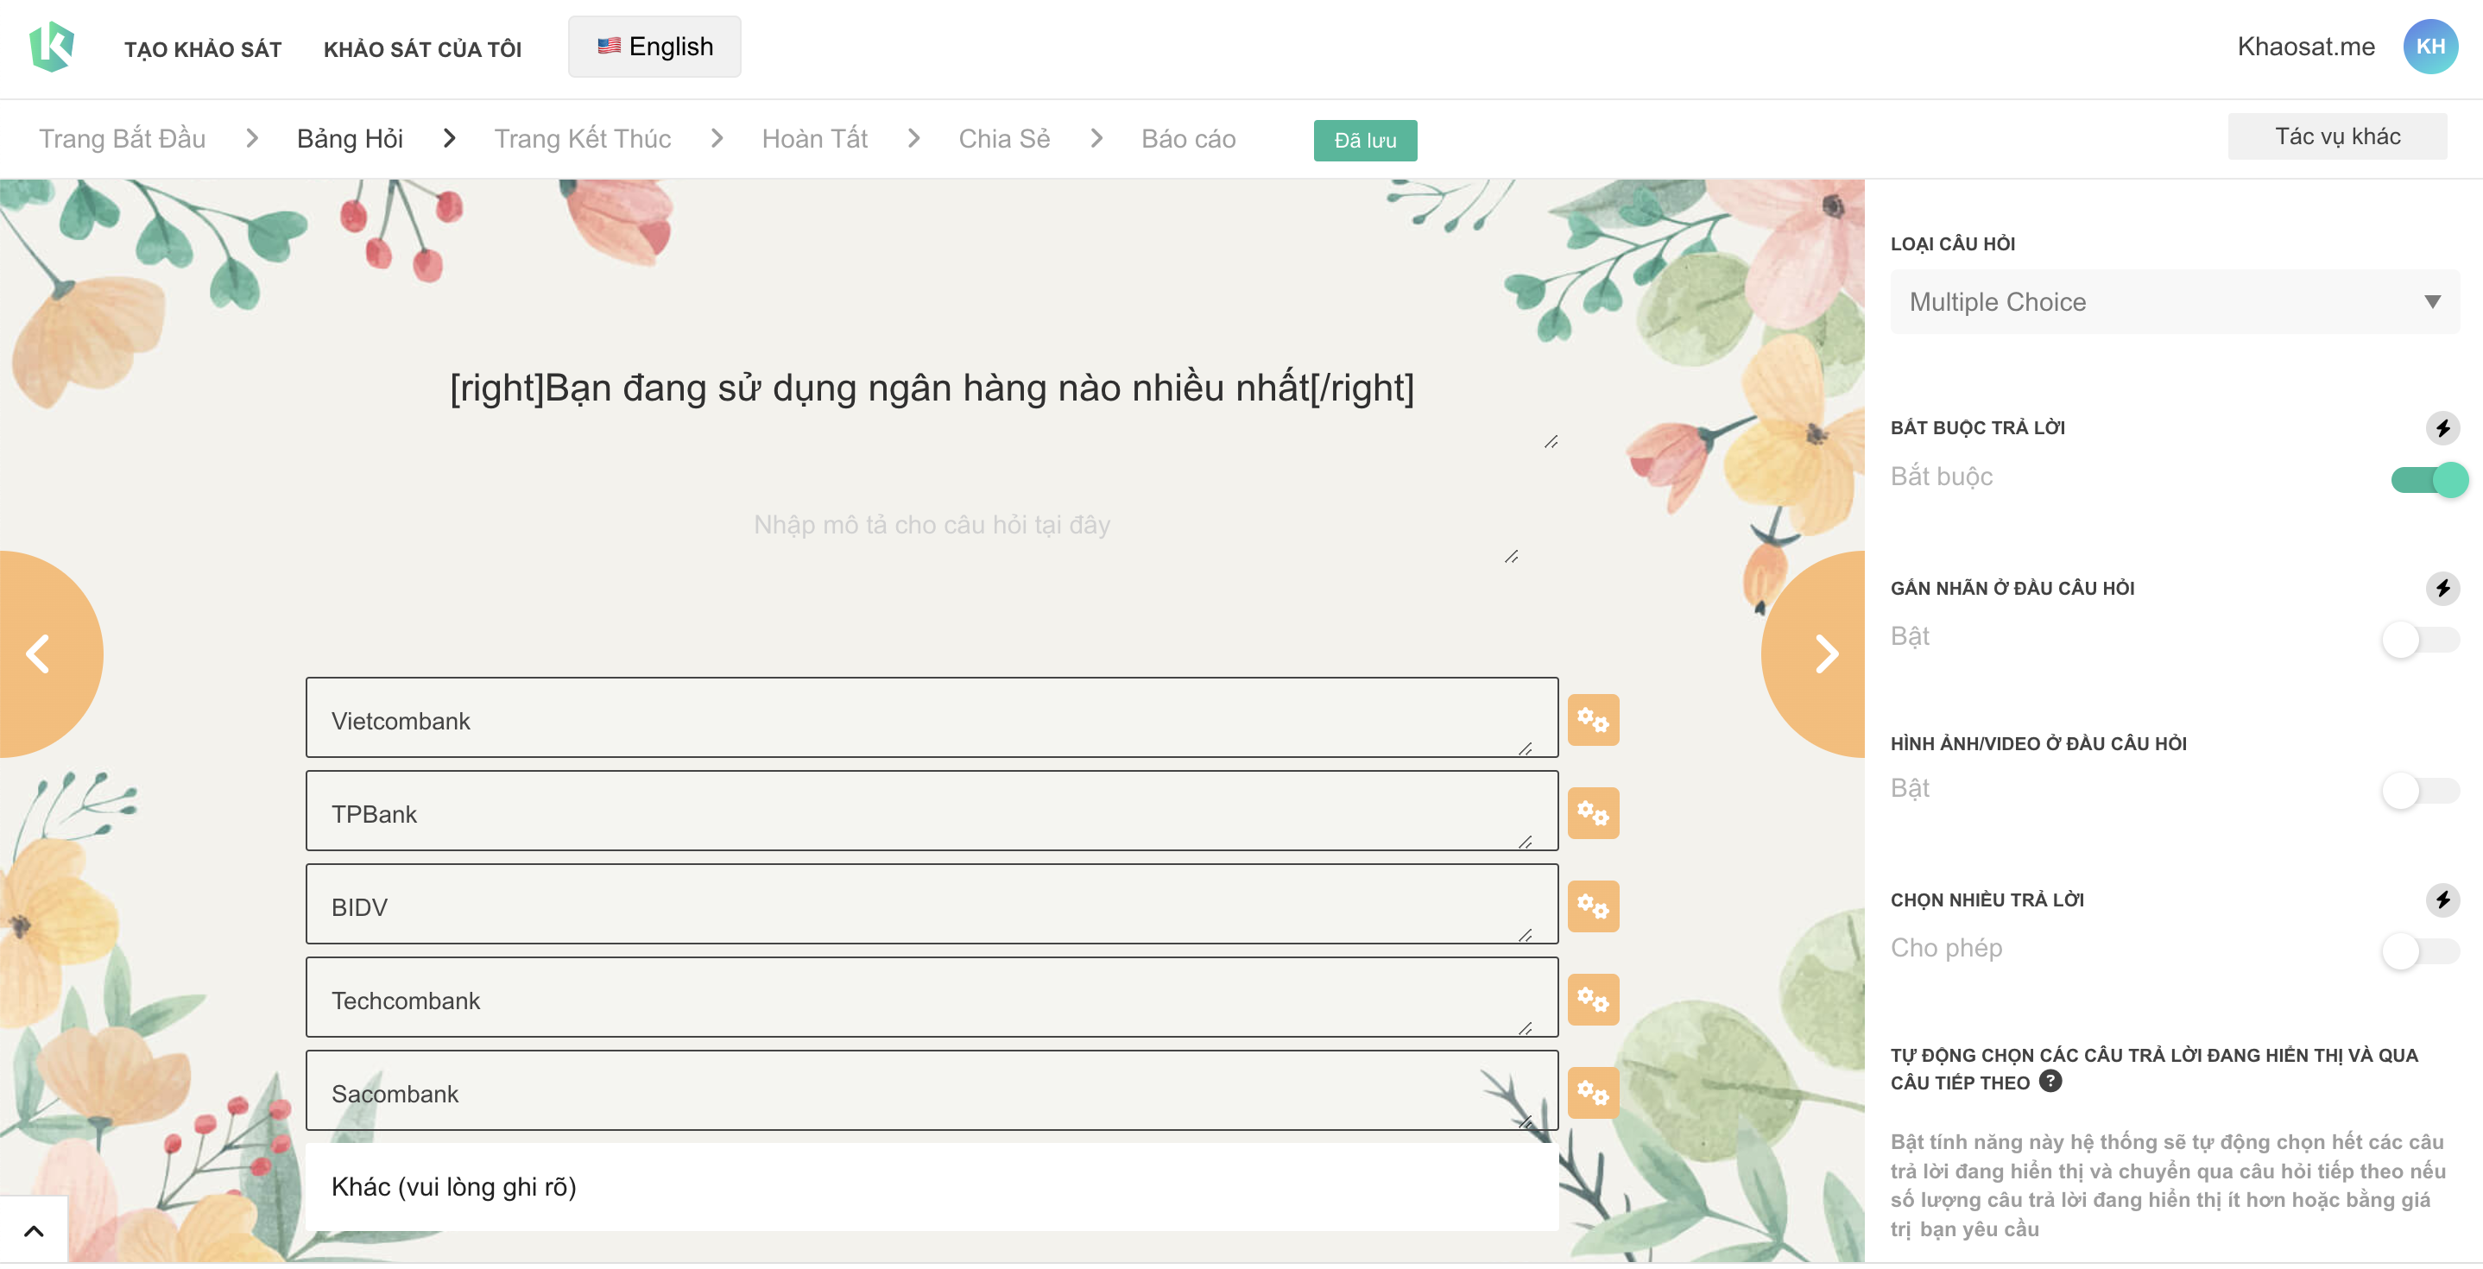Open KHẢO SÁT CỦA TÔI menu
This screenshot has height=1269, width=2483.
click(x=422, y=49)
